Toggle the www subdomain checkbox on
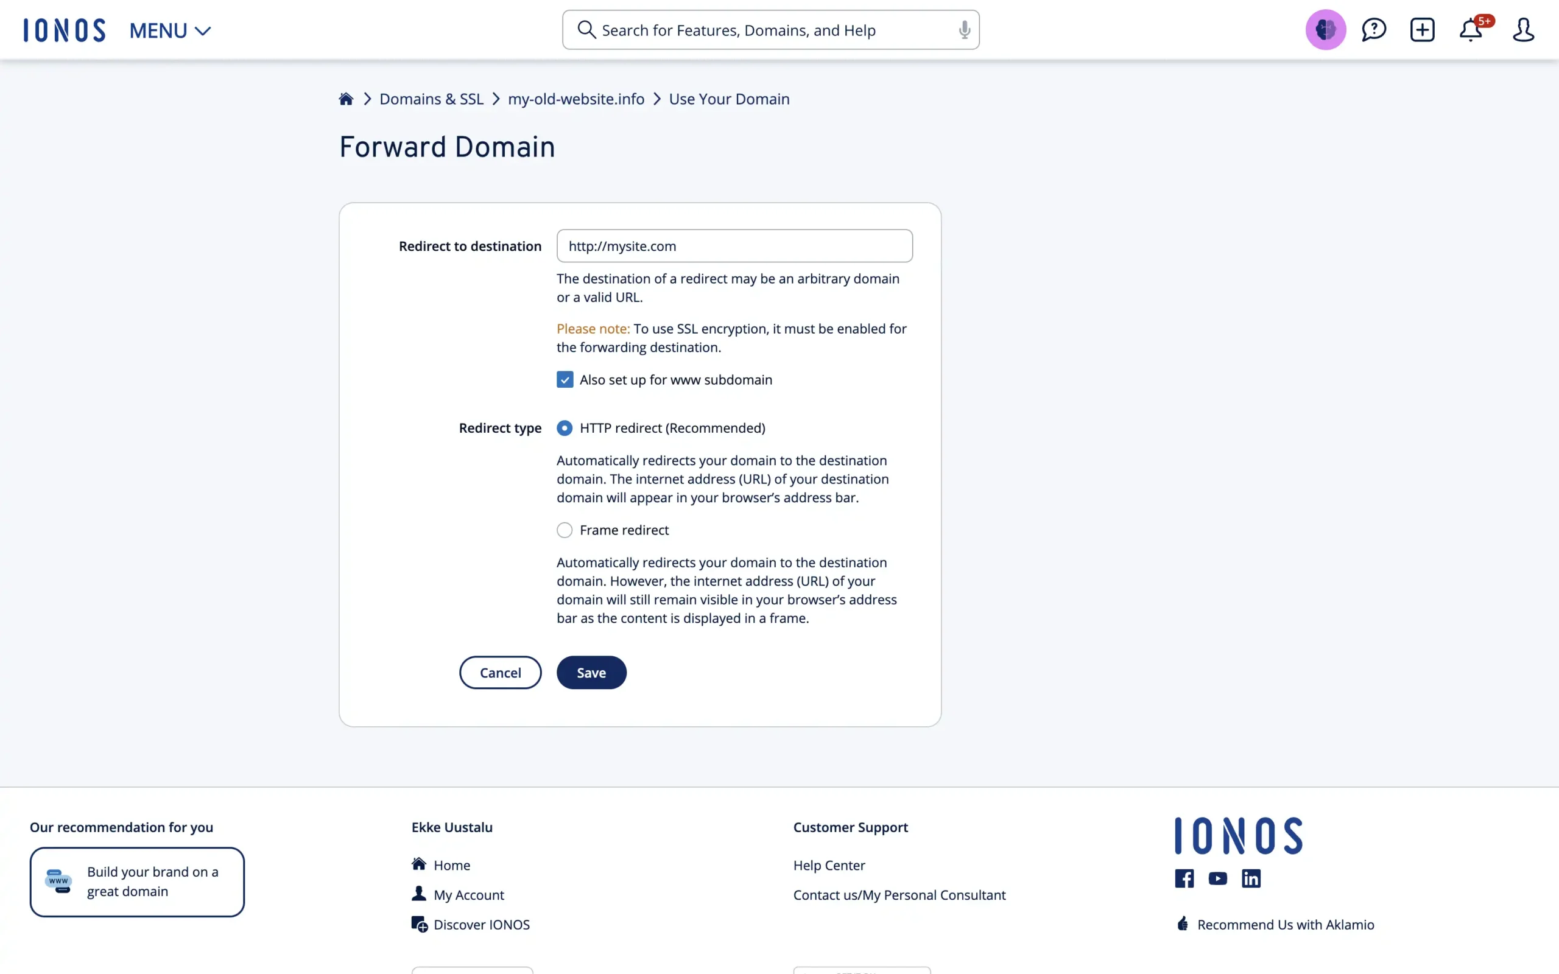Image resolution: width=1559 pixels, height=974 pixels. 565,379
